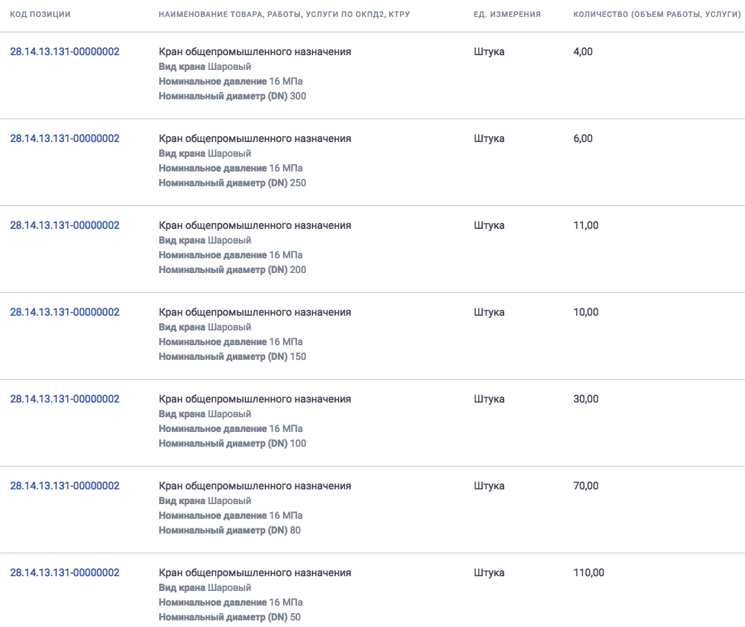Click the quantity 70,00 cell
The width and height of the screenshot is (745, 627).
[586, 486]
